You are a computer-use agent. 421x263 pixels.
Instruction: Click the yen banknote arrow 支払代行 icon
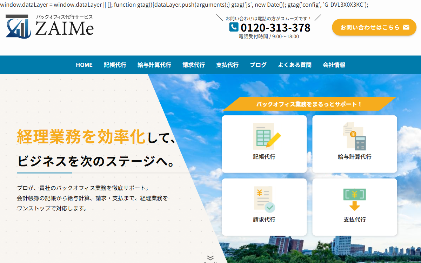[355, 200]
